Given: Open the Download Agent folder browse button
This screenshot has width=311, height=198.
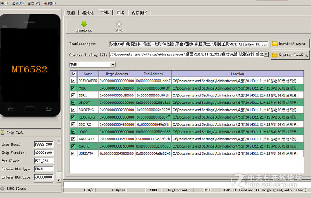Looking at the screenshot, I should (x=290, y=44).
